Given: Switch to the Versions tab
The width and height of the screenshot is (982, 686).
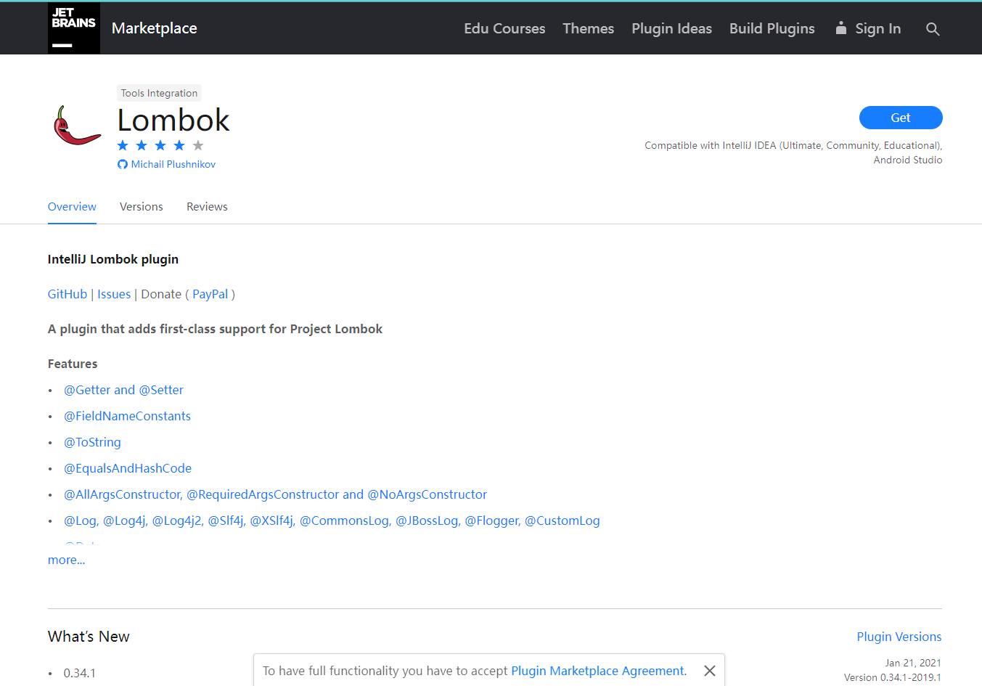Looking at the screenshot, I should click(x=141, y=207).
